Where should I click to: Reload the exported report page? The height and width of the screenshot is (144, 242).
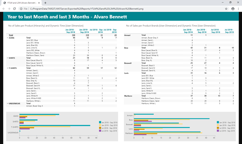click(14, 9)
